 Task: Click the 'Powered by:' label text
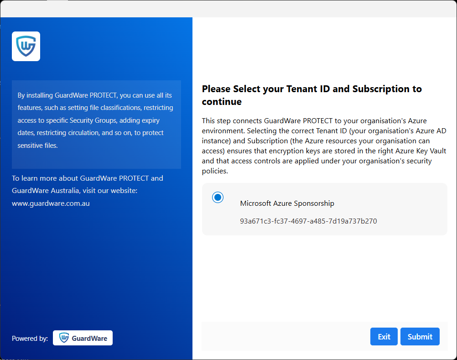(x=29, y=338)
